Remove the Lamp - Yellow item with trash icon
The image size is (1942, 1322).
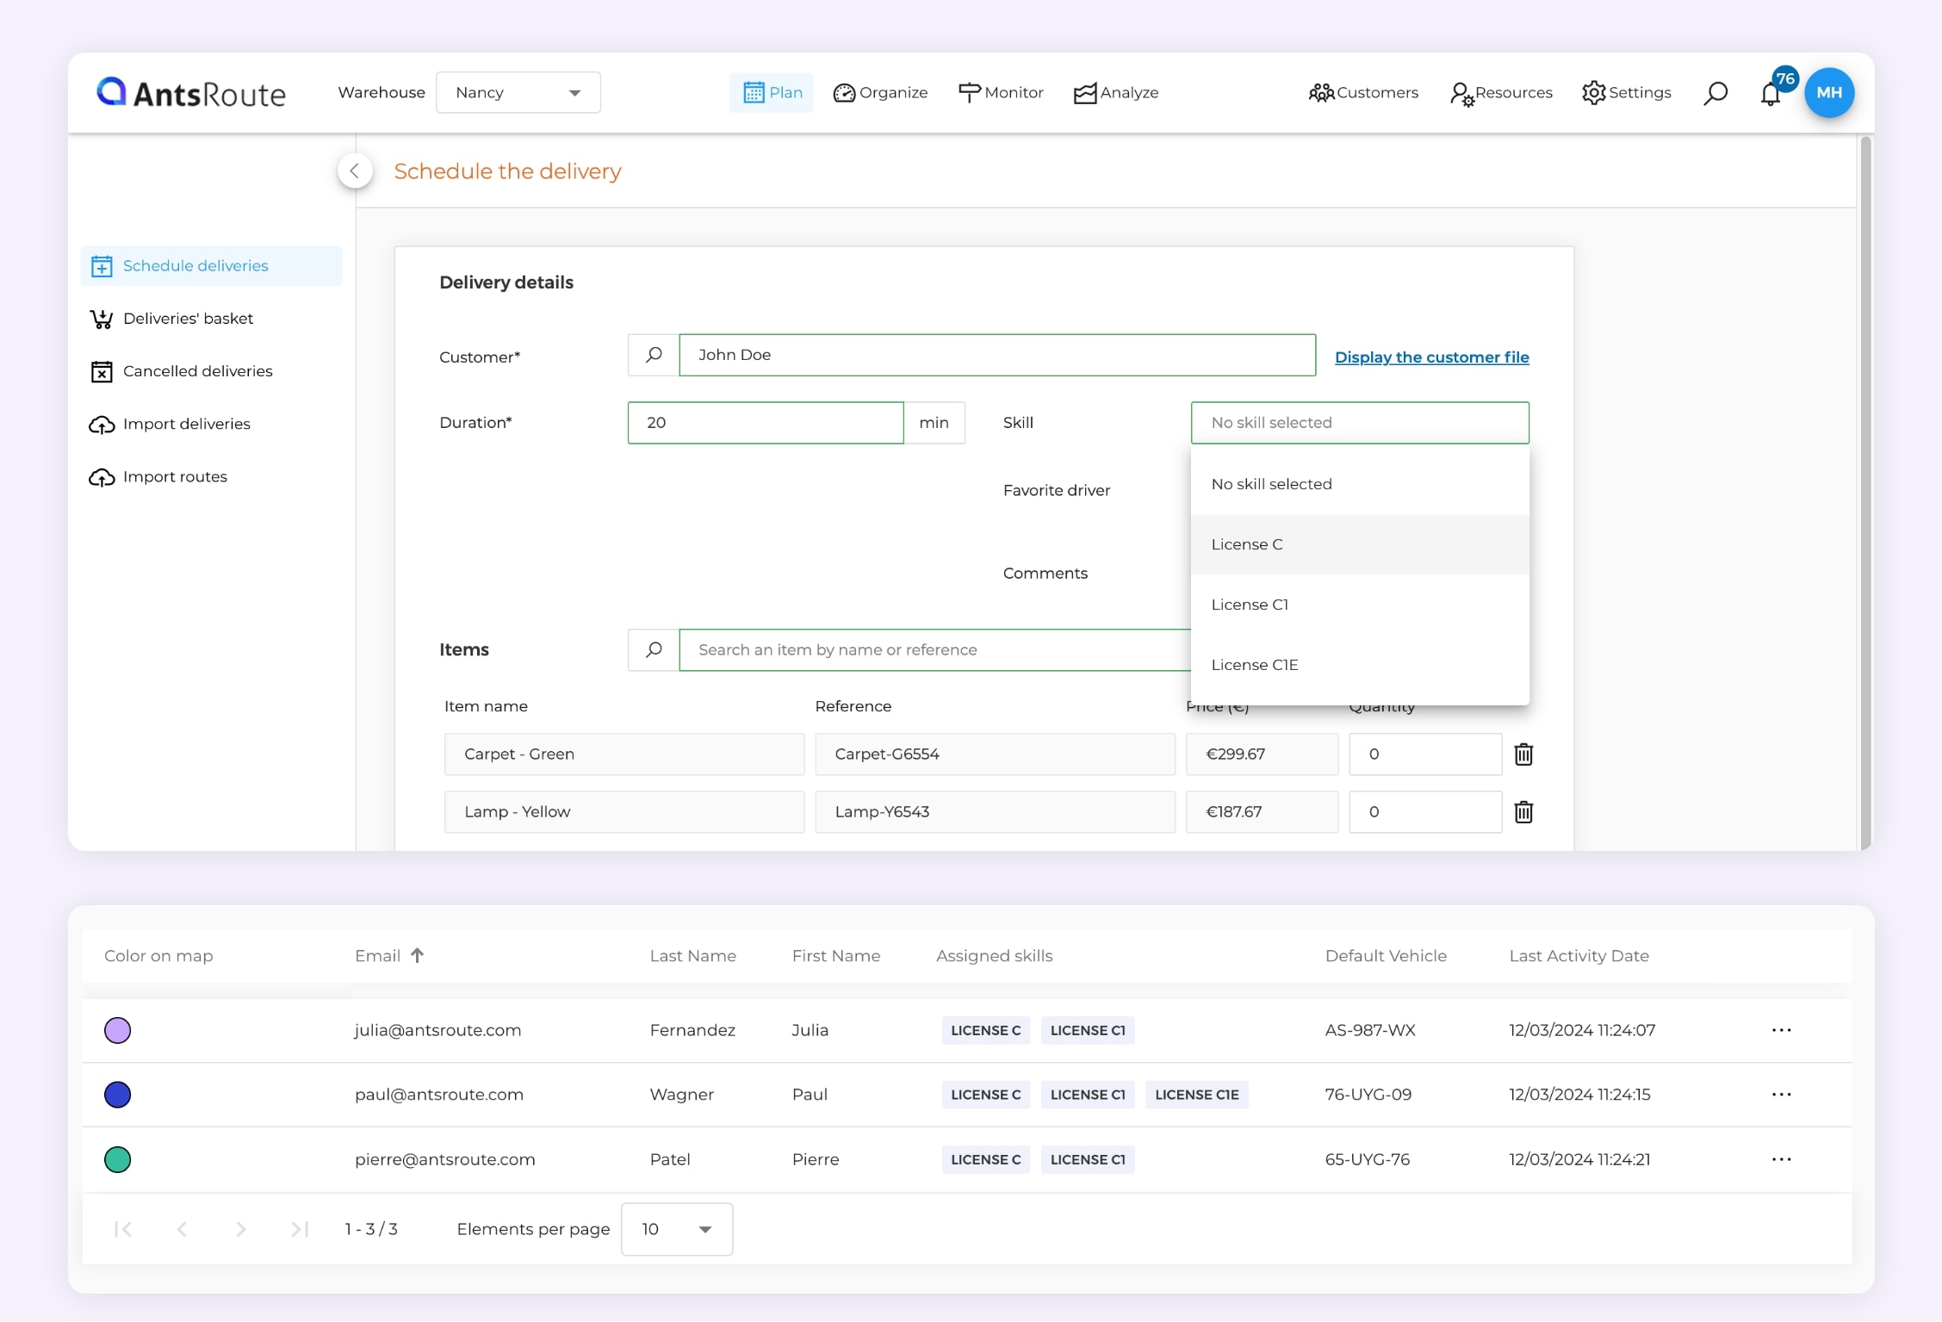pos(1523,812)
